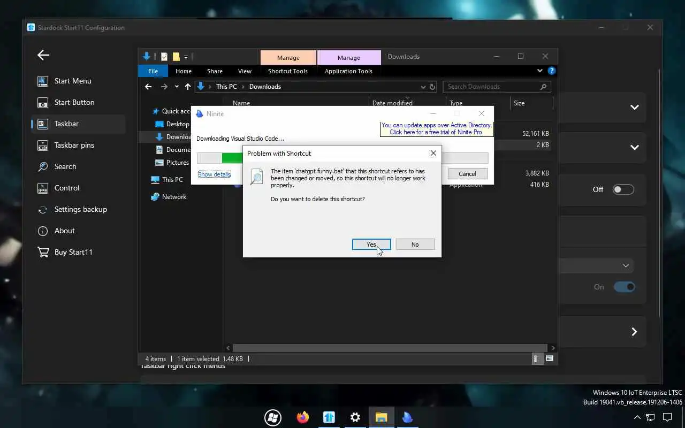Screen dimensions: 685x428
Task: Open Explorer recent locations dropdown
Action: click(x=177, y=87)
